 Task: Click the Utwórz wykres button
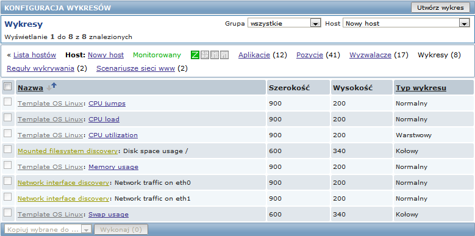click(440, 8)
